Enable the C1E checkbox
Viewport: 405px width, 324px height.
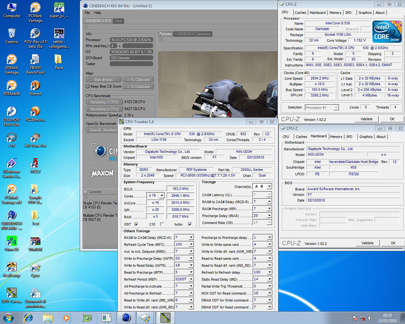pyautogui.click(x=162, y=224)
